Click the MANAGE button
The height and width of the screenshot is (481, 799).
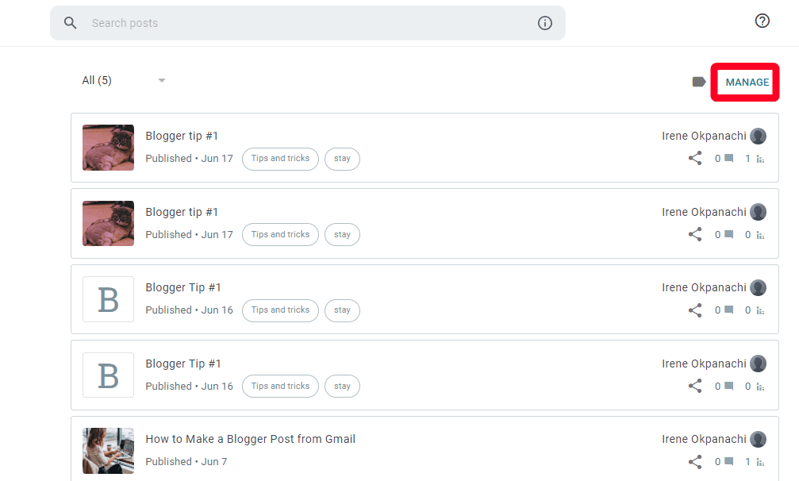point(744,81)
